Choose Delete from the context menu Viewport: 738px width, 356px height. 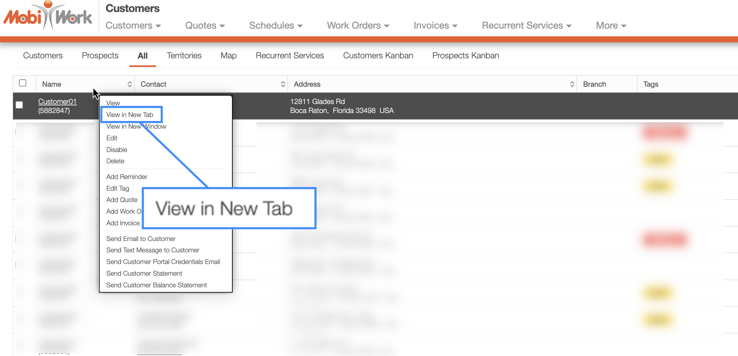(115, 161)
